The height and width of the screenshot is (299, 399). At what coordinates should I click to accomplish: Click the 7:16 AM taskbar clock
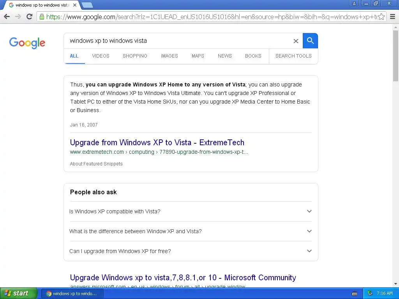coord(385,294)
